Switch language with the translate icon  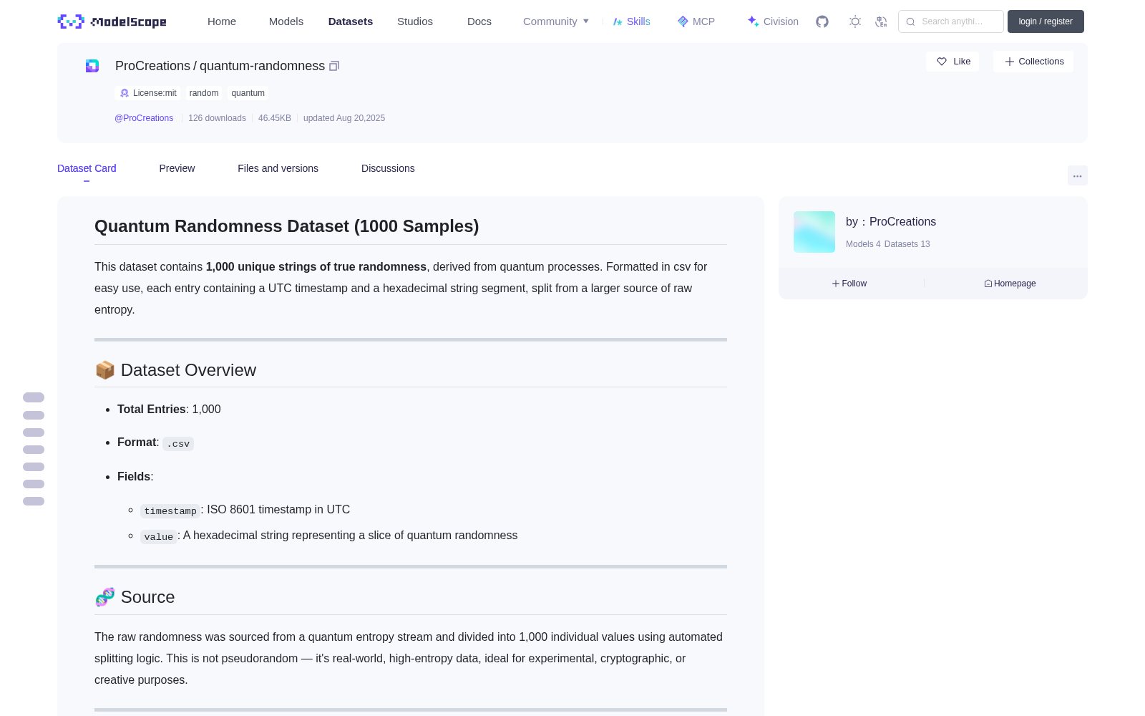pos(882,21)
